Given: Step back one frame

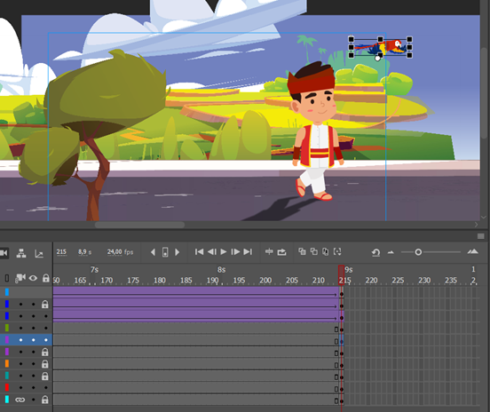Looking at the screenshot, I should click(x=212, y=252).
